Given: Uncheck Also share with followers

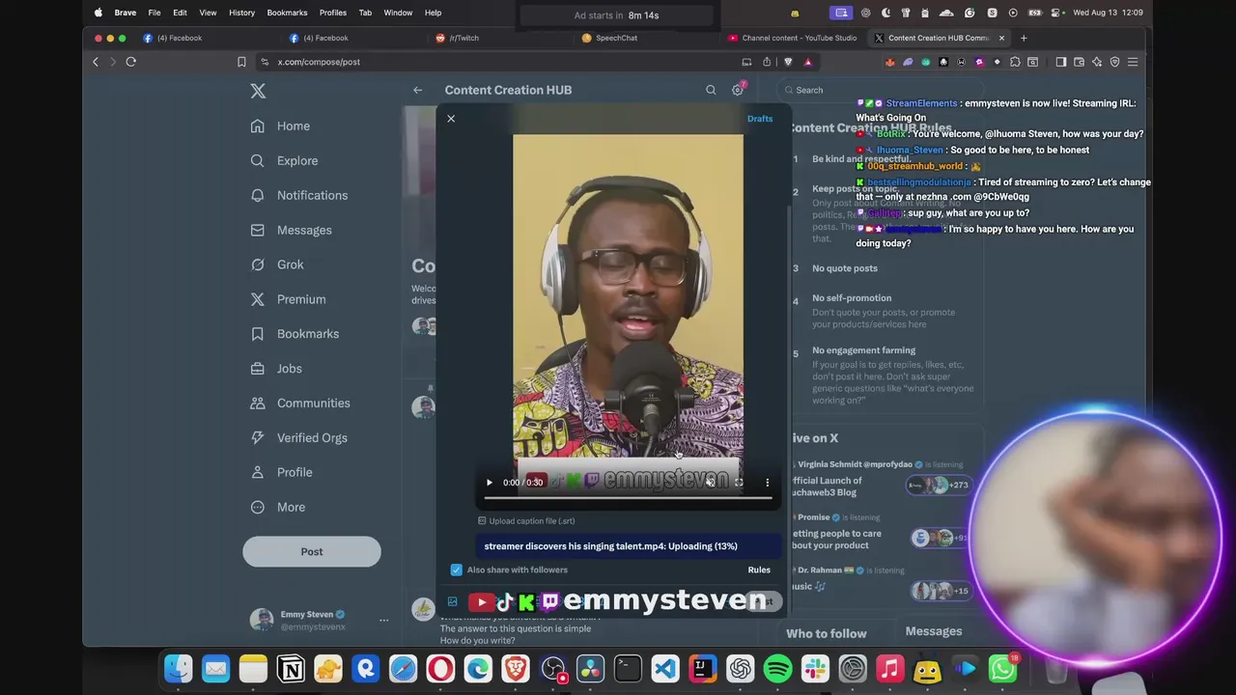Looking at the screenshot, I should tap(457, 570).
